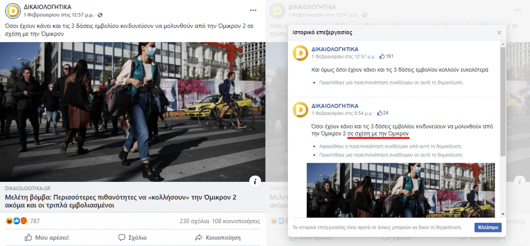Screen dimensions: 530x246
Task: Click the ΔΙΚΑΙΟΛΟΓΗΤΙΚΑ page avatar on the left post
Action: pyautogui.click(x=12, y=11)
